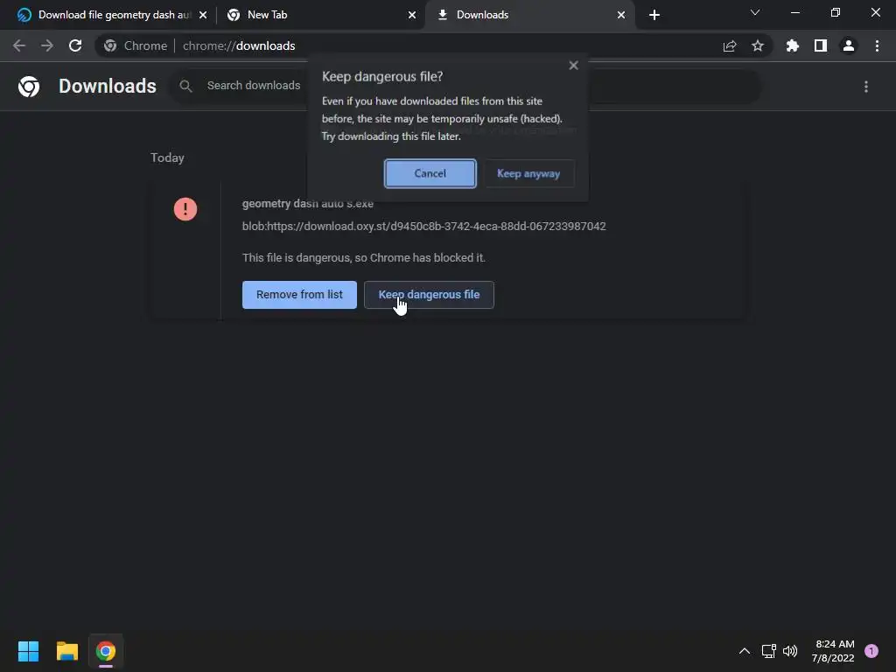Show hidden system tray icons

(x=745, y=651)
